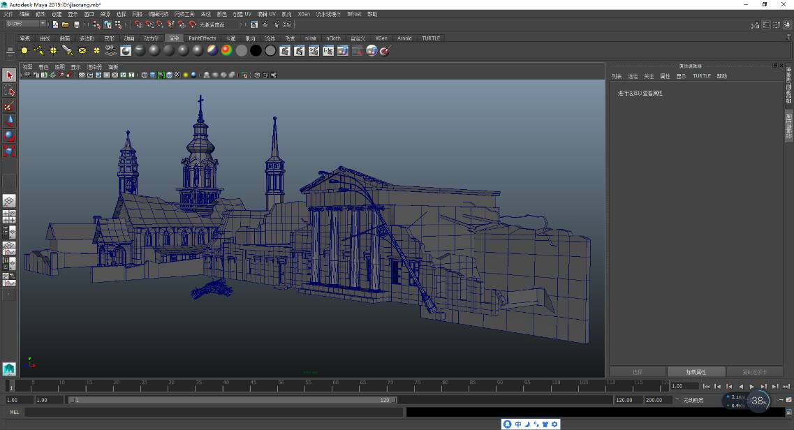This screenshot has height=430, width=794.
Task: Select the black surface shader sphere icon
Action: point(256,50)
